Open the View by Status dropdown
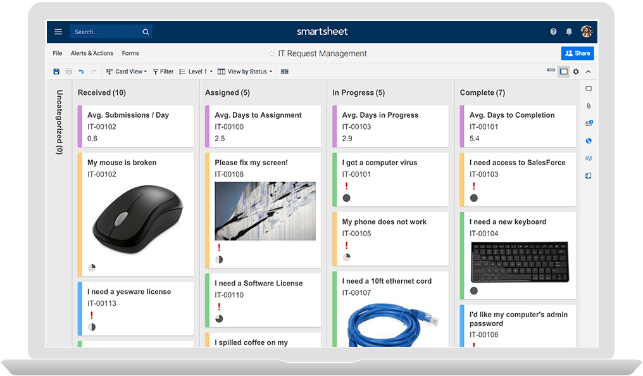 click(x=245, y=71)
